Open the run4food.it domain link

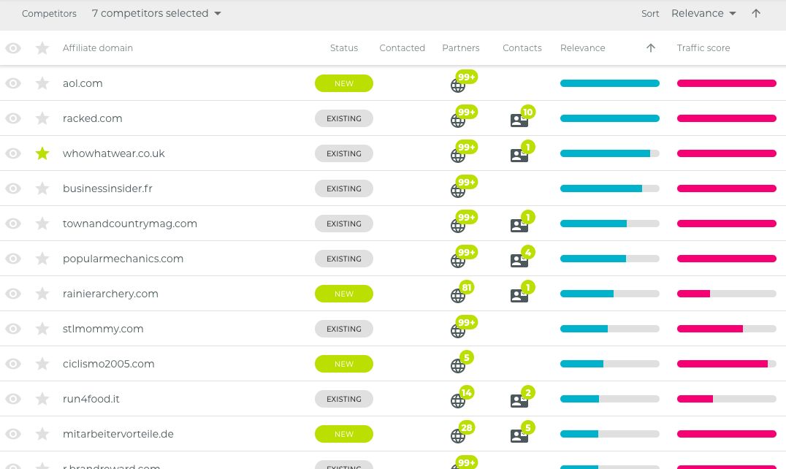click(x=91, y=399)
